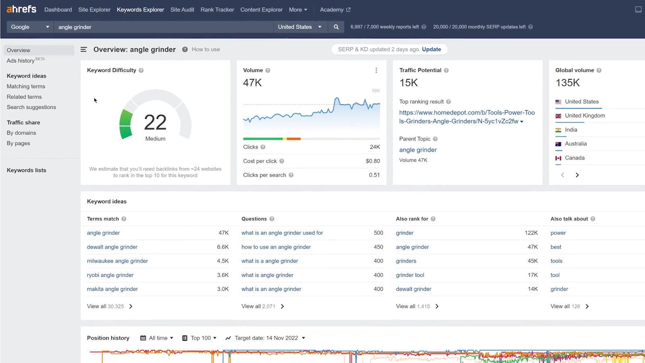
Task: Click the Keyword Difficulty help icon
Action: 141,70
